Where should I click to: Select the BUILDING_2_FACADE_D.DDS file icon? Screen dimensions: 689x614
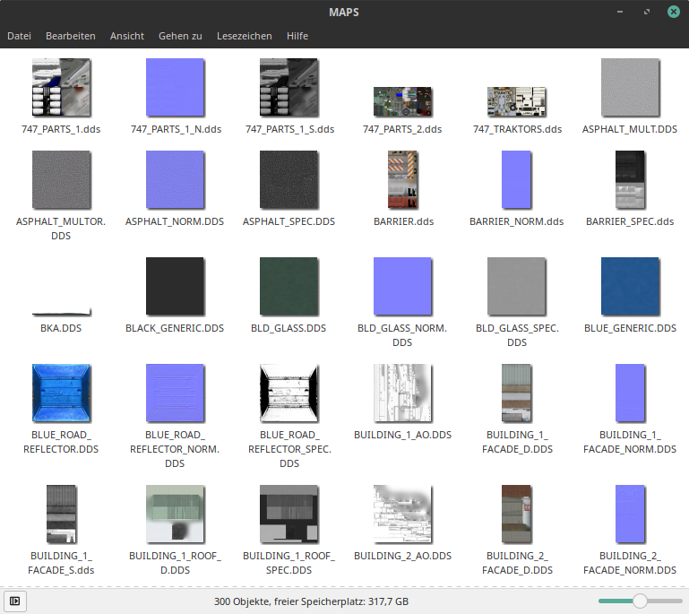pos(516,514)
